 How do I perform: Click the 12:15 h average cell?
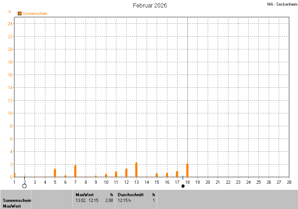coord(125,200)
